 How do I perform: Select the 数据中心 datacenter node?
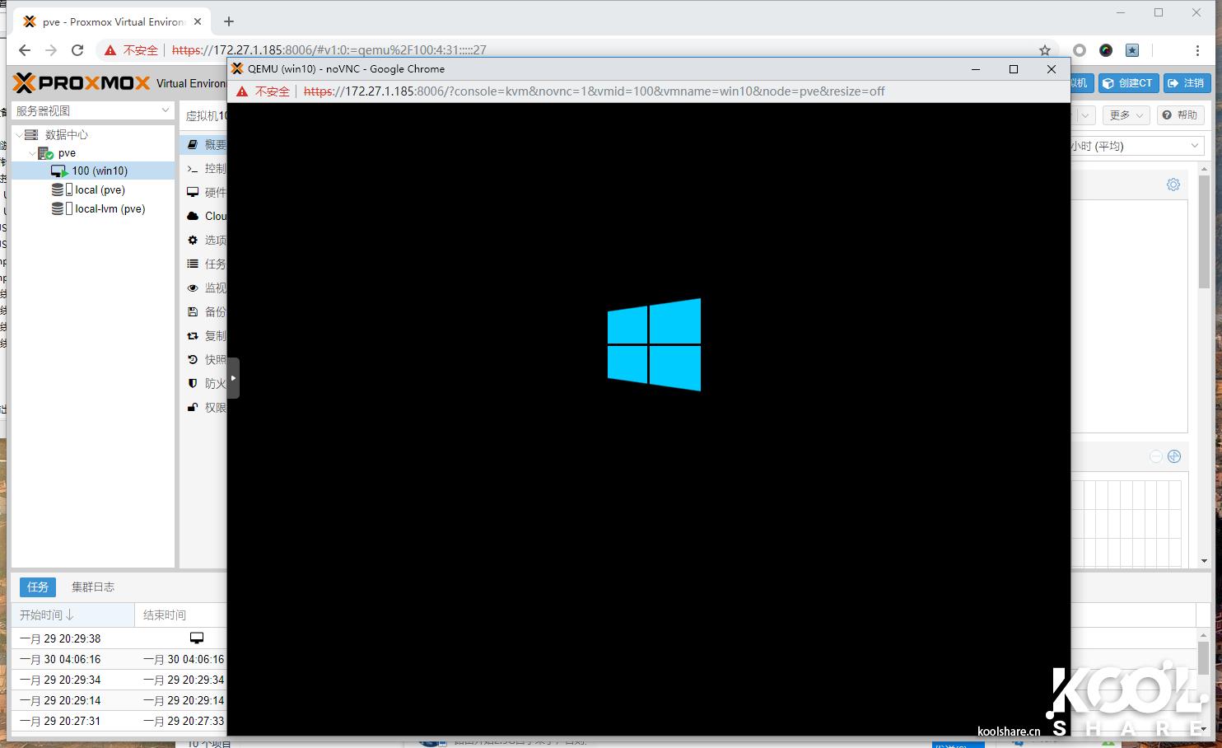pyautogui.click(x=93, y=134)
